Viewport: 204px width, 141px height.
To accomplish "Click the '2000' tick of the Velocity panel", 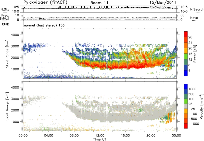I will pyautogui.click(x=15, y=110).
